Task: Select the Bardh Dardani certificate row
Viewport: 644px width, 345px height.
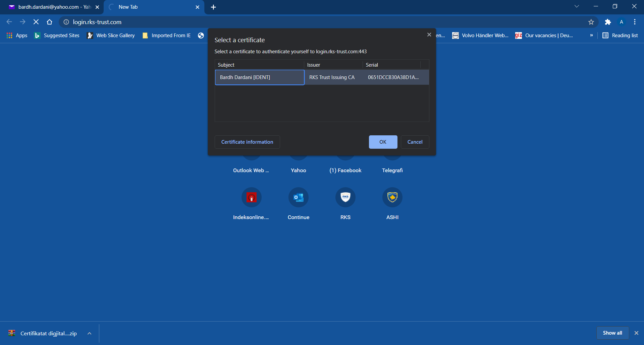Action: tap(322, 77)
